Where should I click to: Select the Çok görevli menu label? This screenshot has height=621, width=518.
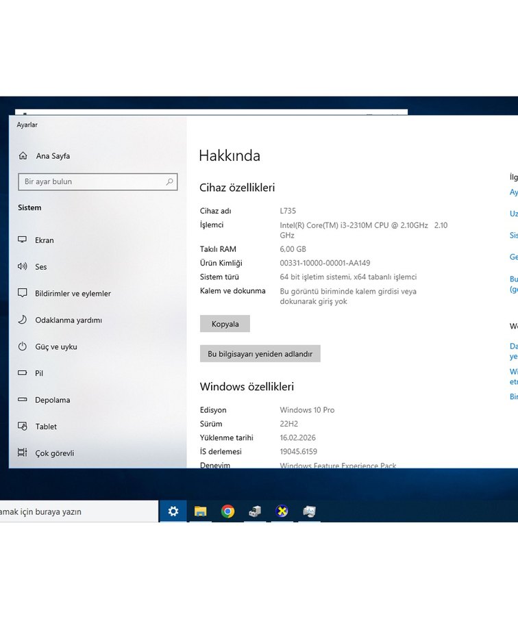tap(55, 453)
